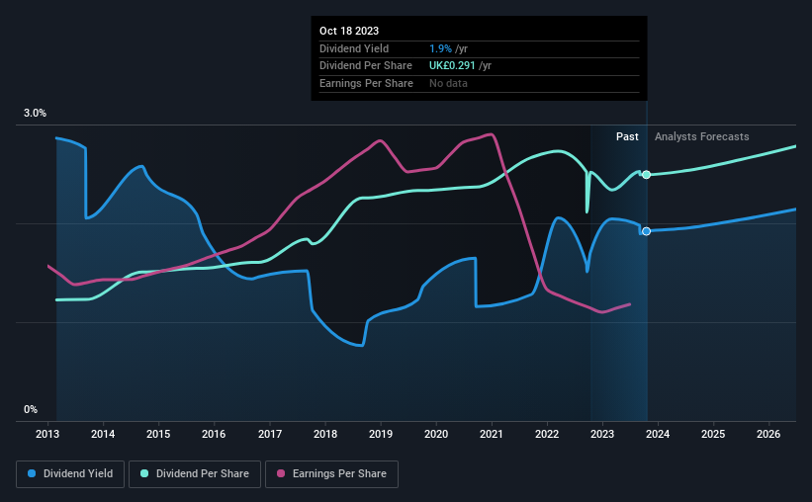
Task: Click the tooltip 'Dividend Per Share' row label
Action: 366,66
